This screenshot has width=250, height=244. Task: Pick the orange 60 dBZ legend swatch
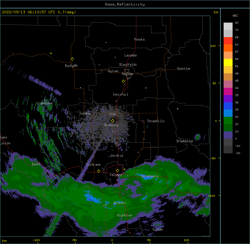pyautogui.click(x=228, y=48)
